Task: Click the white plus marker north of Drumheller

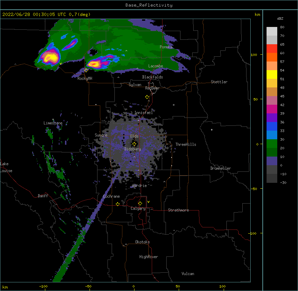Action: 212,130
